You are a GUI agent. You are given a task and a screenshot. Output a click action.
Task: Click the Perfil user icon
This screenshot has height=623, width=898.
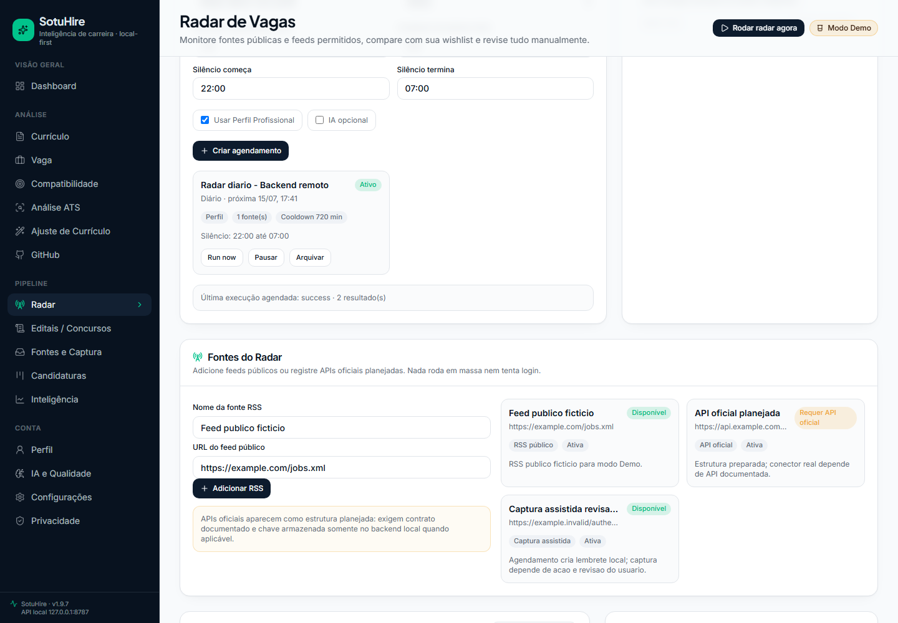coord(20,450)
